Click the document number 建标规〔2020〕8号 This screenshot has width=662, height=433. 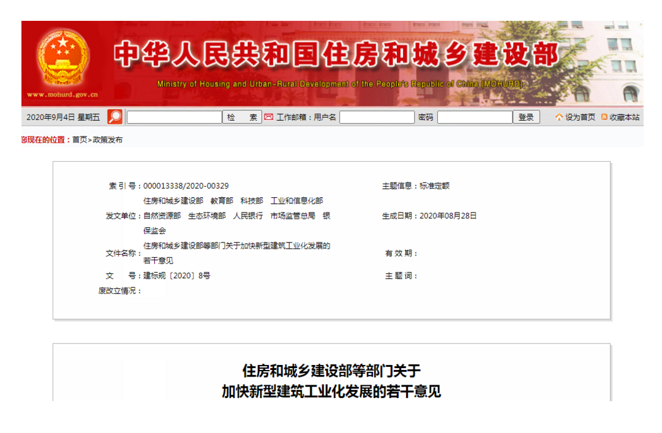click(x=177, y=276)
